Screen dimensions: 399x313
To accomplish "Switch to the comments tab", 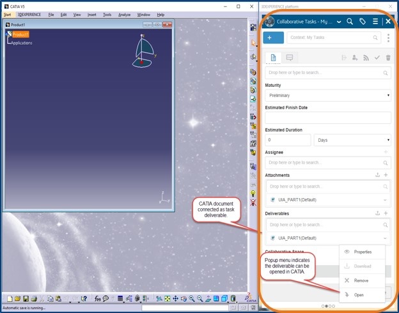I will click(x=290, y=57).
